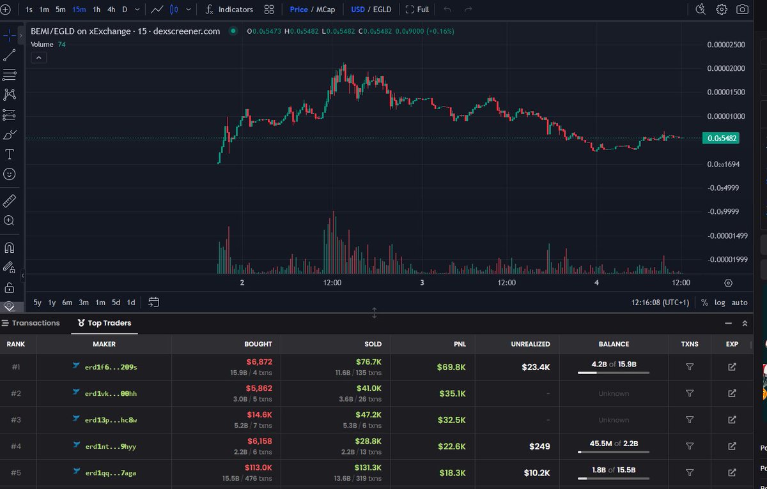The width and height of the screenshot is (767, 489).
Task: Filter transactions of erd1qq...7aga
Action: (690, 472)
